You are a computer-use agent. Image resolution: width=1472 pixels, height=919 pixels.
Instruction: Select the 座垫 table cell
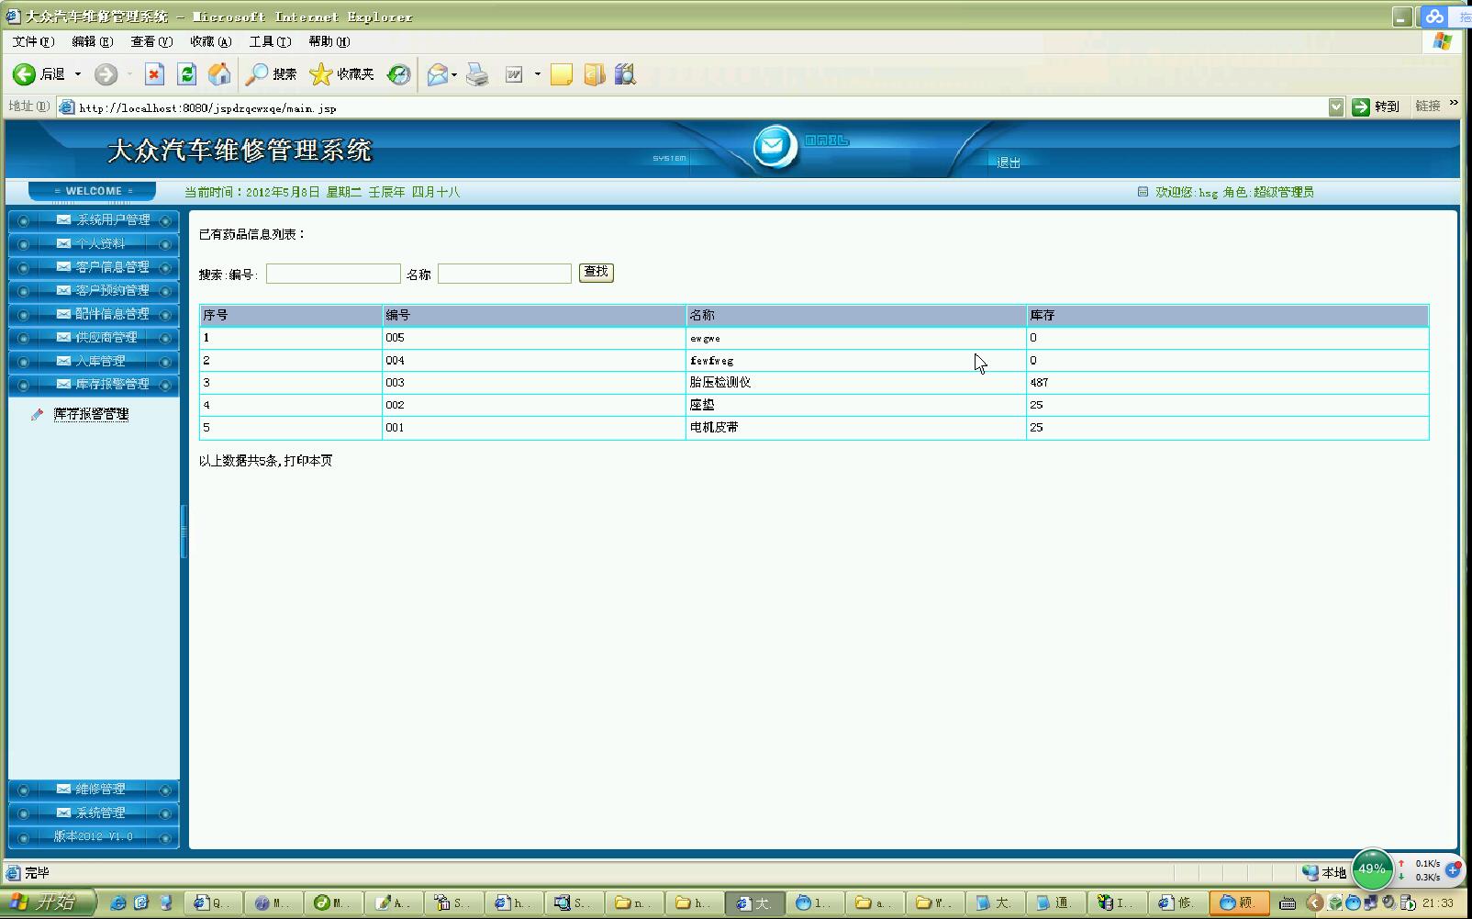pyautogui.click(x=856, y=405)
